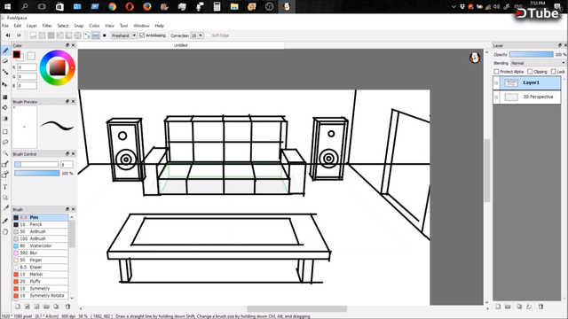Enable the Lock checkbox
This screenshot has height=319, width=568.
pos(554,72)
